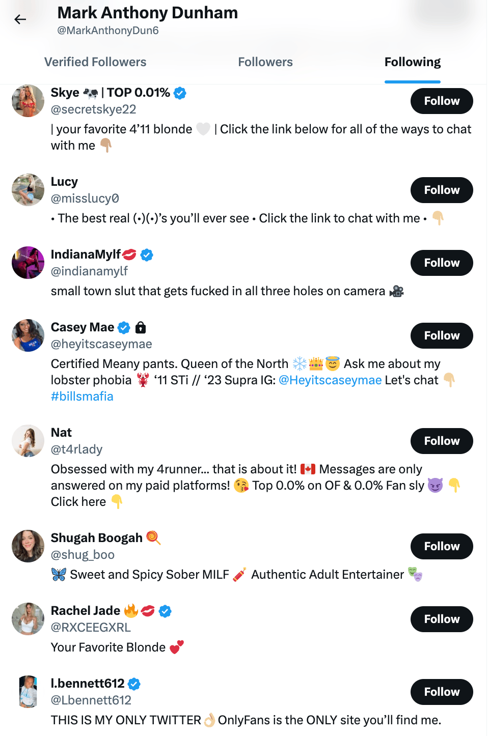Click Rachel Jade's verified checkmark badge
Image resolution: width=488 pixels, height=736 pixels.
[x=165, y=611]
